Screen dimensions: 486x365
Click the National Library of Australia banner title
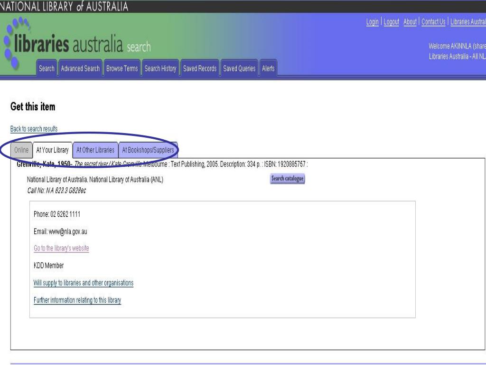(64, 6)
